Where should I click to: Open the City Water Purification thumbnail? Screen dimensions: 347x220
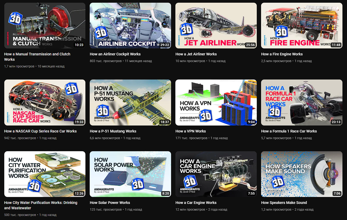[x=45, y=174]
